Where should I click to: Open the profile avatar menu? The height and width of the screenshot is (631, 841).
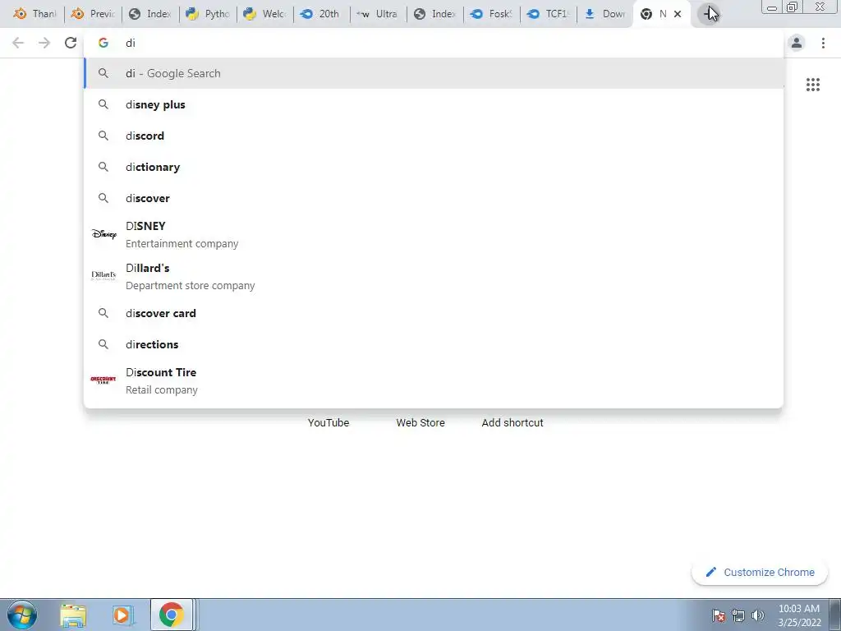(x=797, y=43)
